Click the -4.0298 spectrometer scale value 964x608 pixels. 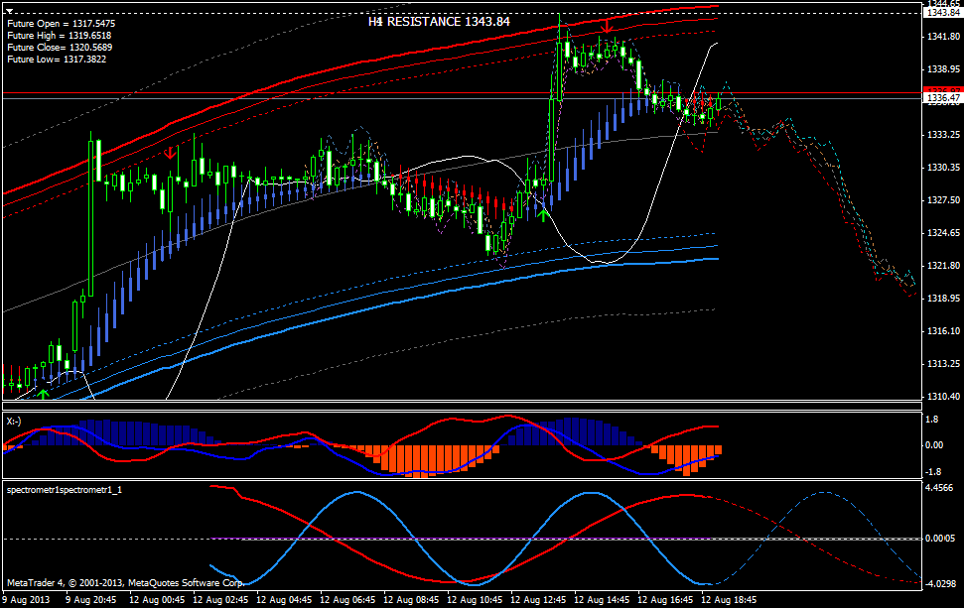tap(940, 584)
